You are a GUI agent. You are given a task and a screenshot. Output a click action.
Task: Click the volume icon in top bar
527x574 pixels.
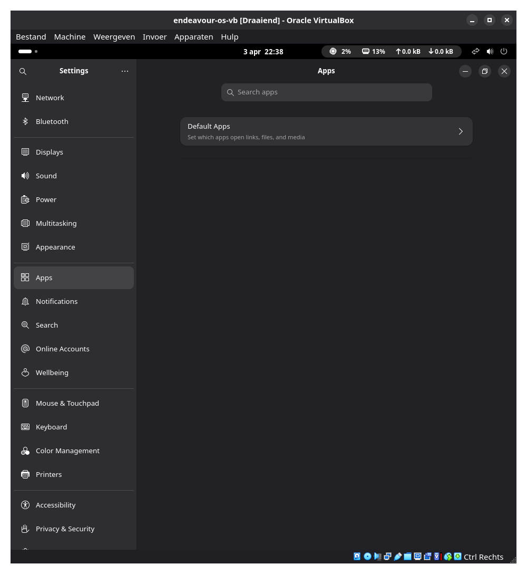[x=490, y=51]
